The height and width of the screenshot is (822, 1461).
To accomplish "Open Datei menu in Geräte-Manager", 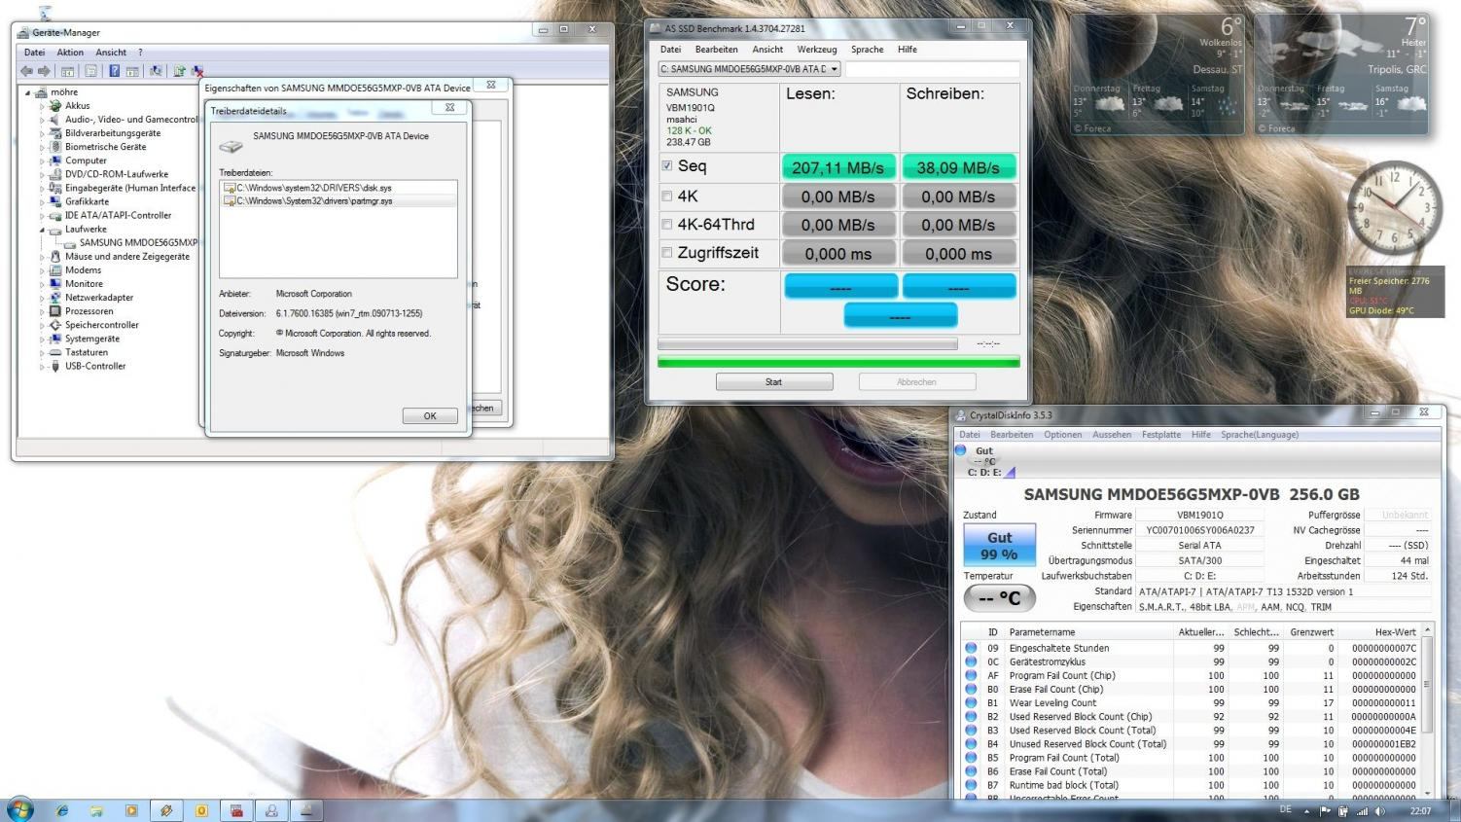I will [34, 53].
